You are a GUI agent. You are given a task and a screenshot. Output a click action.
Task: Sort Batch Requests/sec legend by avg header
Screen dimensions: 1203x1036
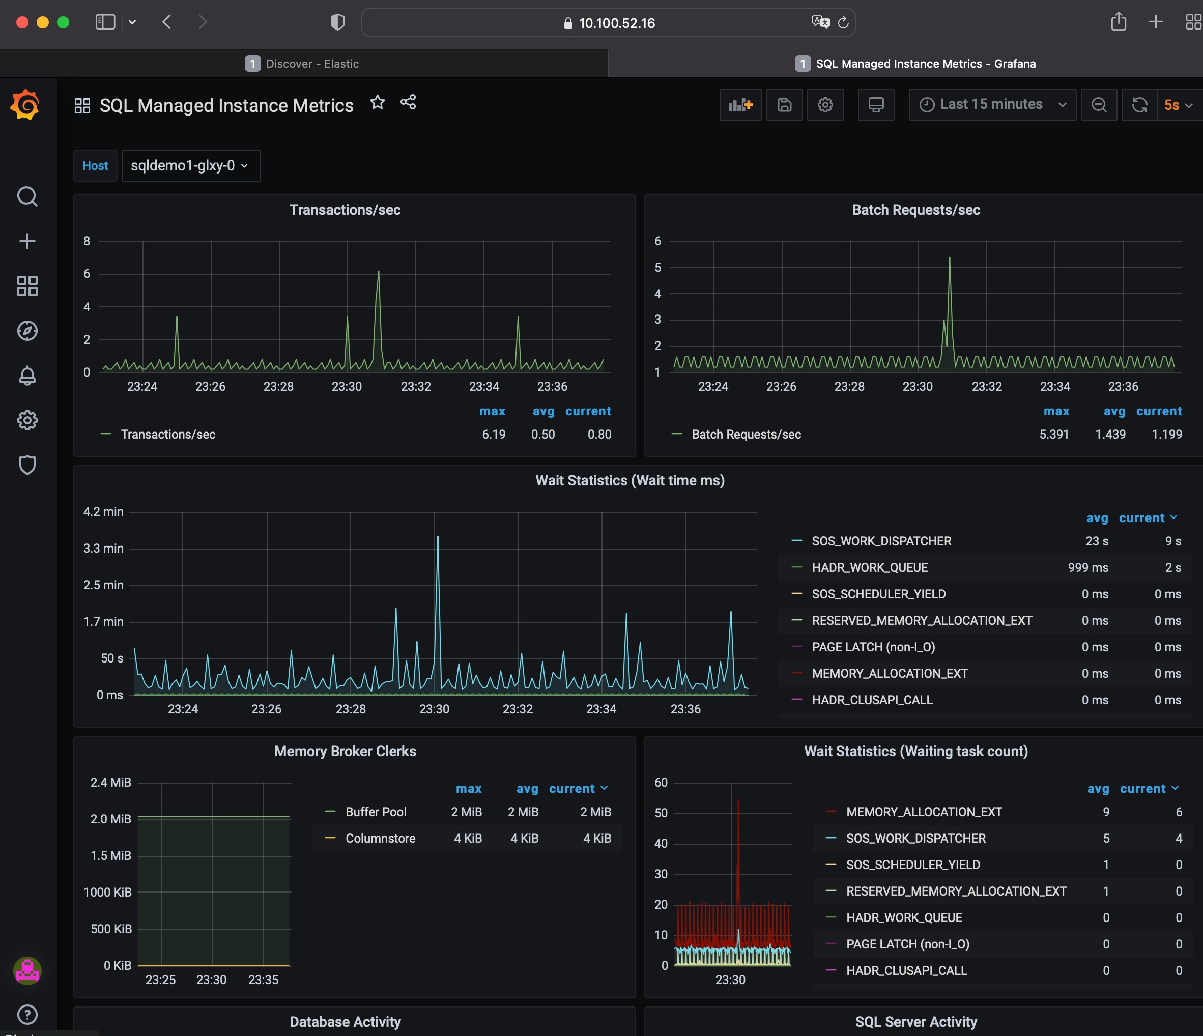click(x=1114, y=411)
